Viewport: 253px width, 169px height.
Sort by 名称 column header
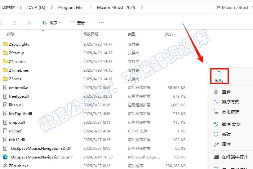point(10,34)
